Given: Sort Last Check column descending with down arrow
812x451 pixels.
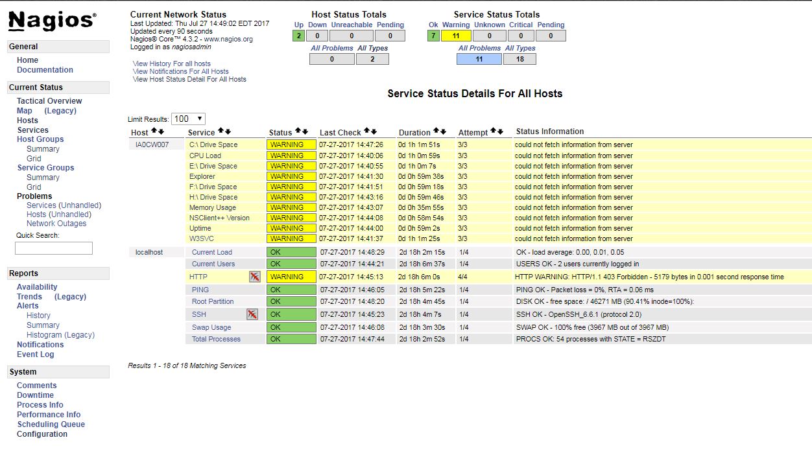Looking at the screenshot, I should tap(374, 132).
